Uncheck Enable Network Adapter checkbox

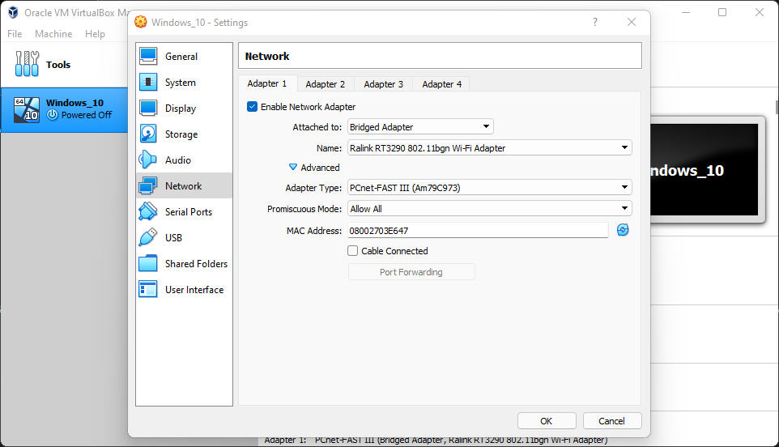pyautogui.click(x=253, y=107)
